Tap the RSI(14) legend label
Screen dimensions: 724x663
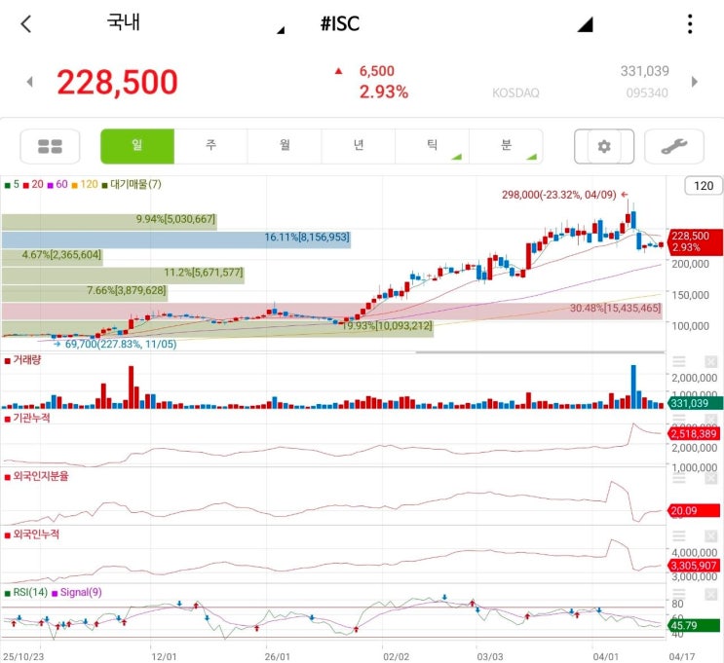tap(26, 592)
